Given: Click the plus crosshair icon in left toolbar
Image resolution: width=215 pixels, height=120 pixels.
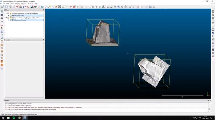Looking at the screenshot, I should (2, 21).
